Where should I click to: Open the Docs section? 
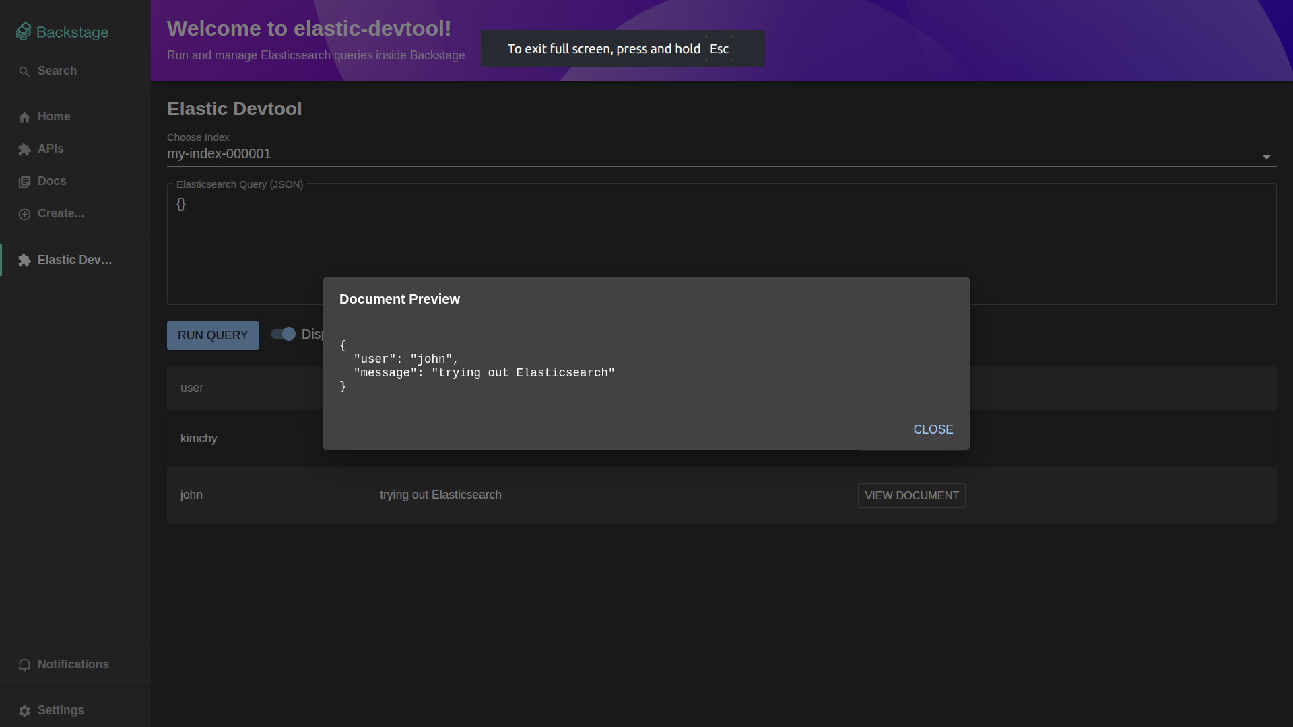click(x=75, y=181)
